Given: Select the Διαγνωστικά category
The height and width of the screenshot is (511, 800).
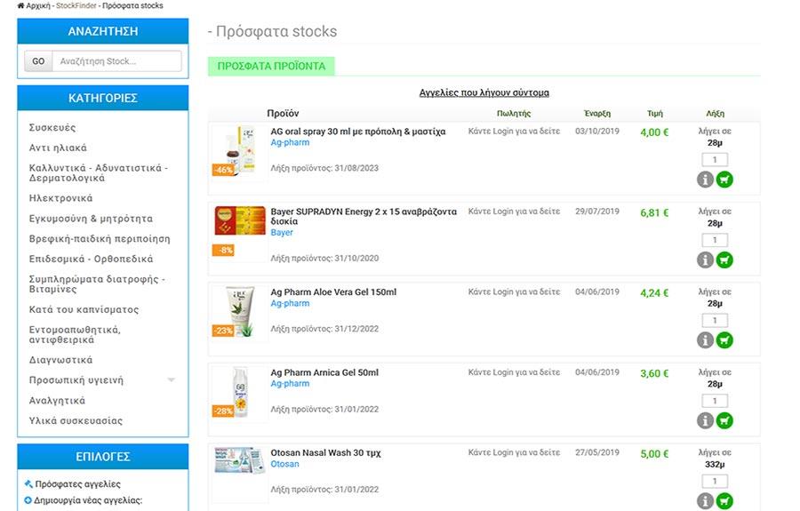Looking at the screenshot, I should (x=60, y=360).
